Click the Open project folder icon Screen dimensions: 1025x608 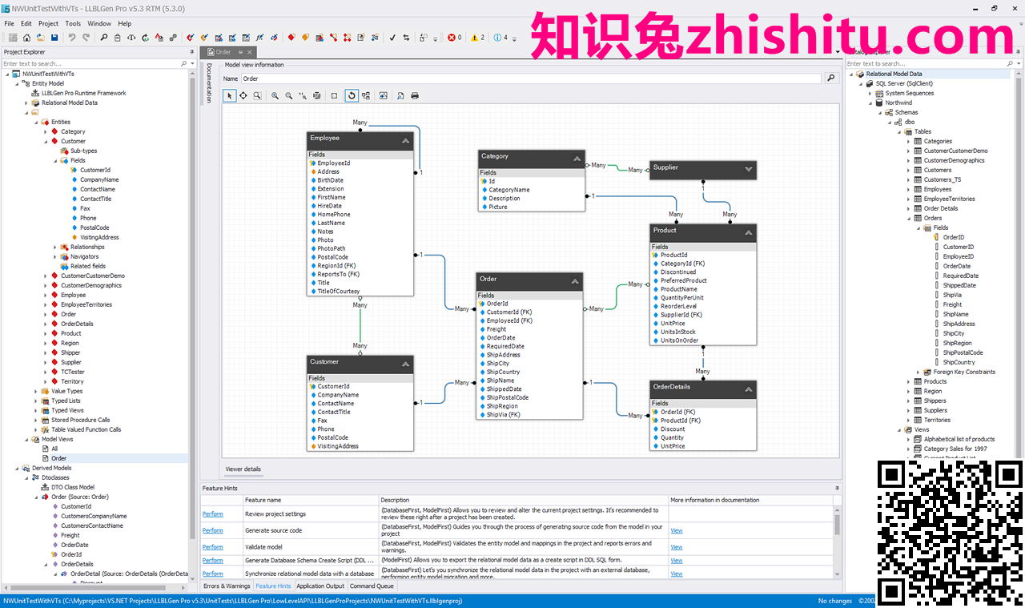point(40,37)
